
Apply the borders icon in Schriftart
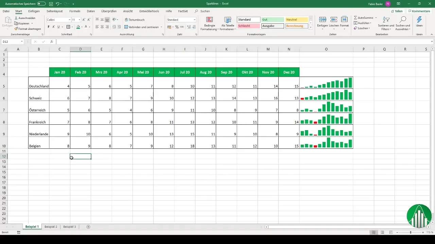(68, 27)
